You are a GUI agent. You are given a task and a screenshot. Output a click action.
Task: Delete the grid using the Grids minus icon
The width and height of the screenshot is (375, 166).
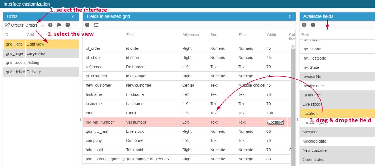[68, 25]
